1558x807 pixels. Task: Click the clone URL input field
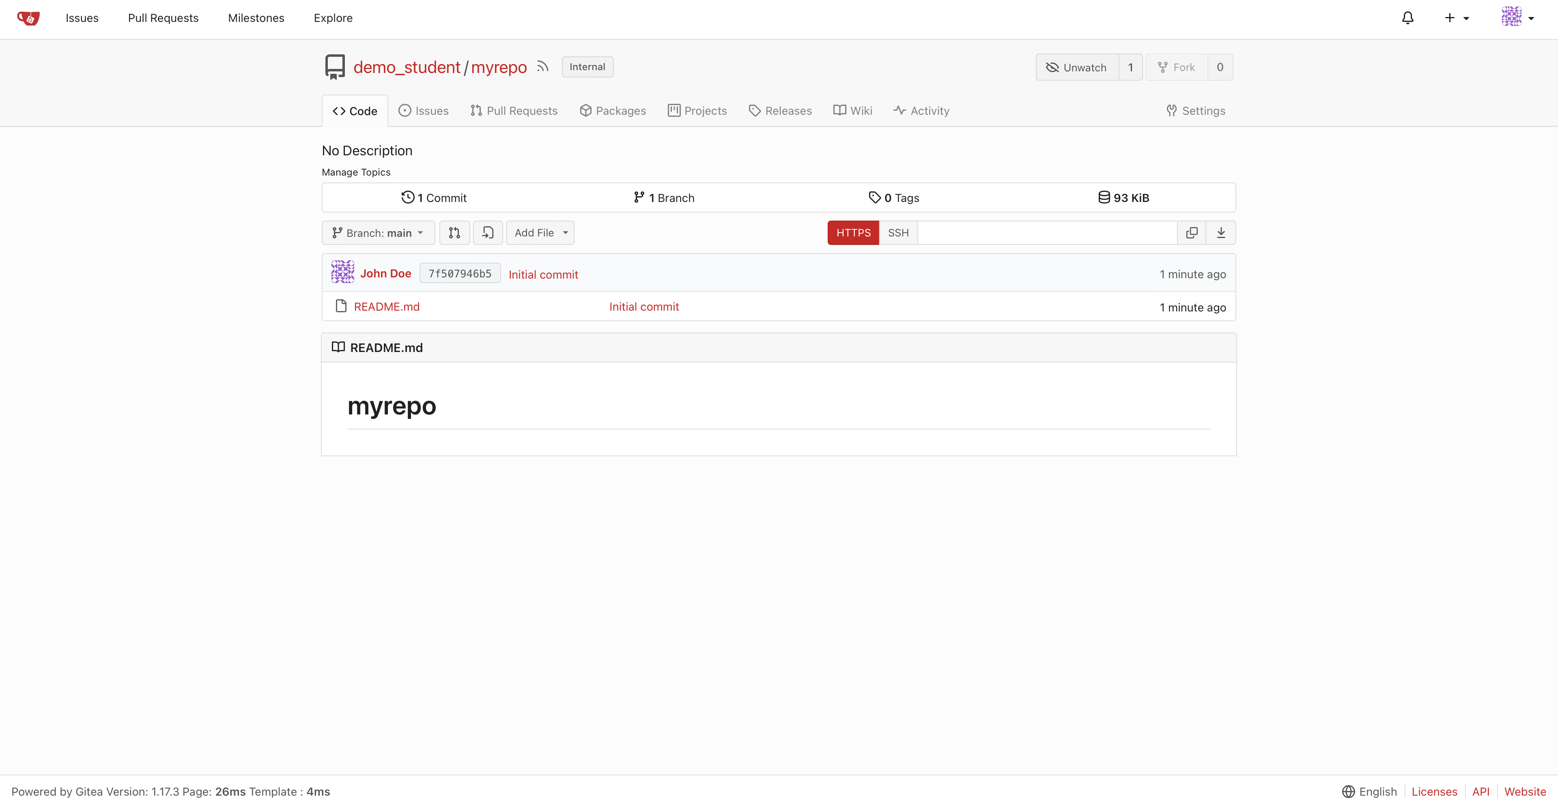point(1047,233)
